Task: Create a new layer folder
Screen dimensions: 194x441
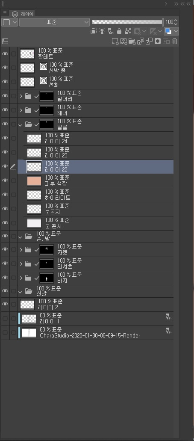Action: 132,41
